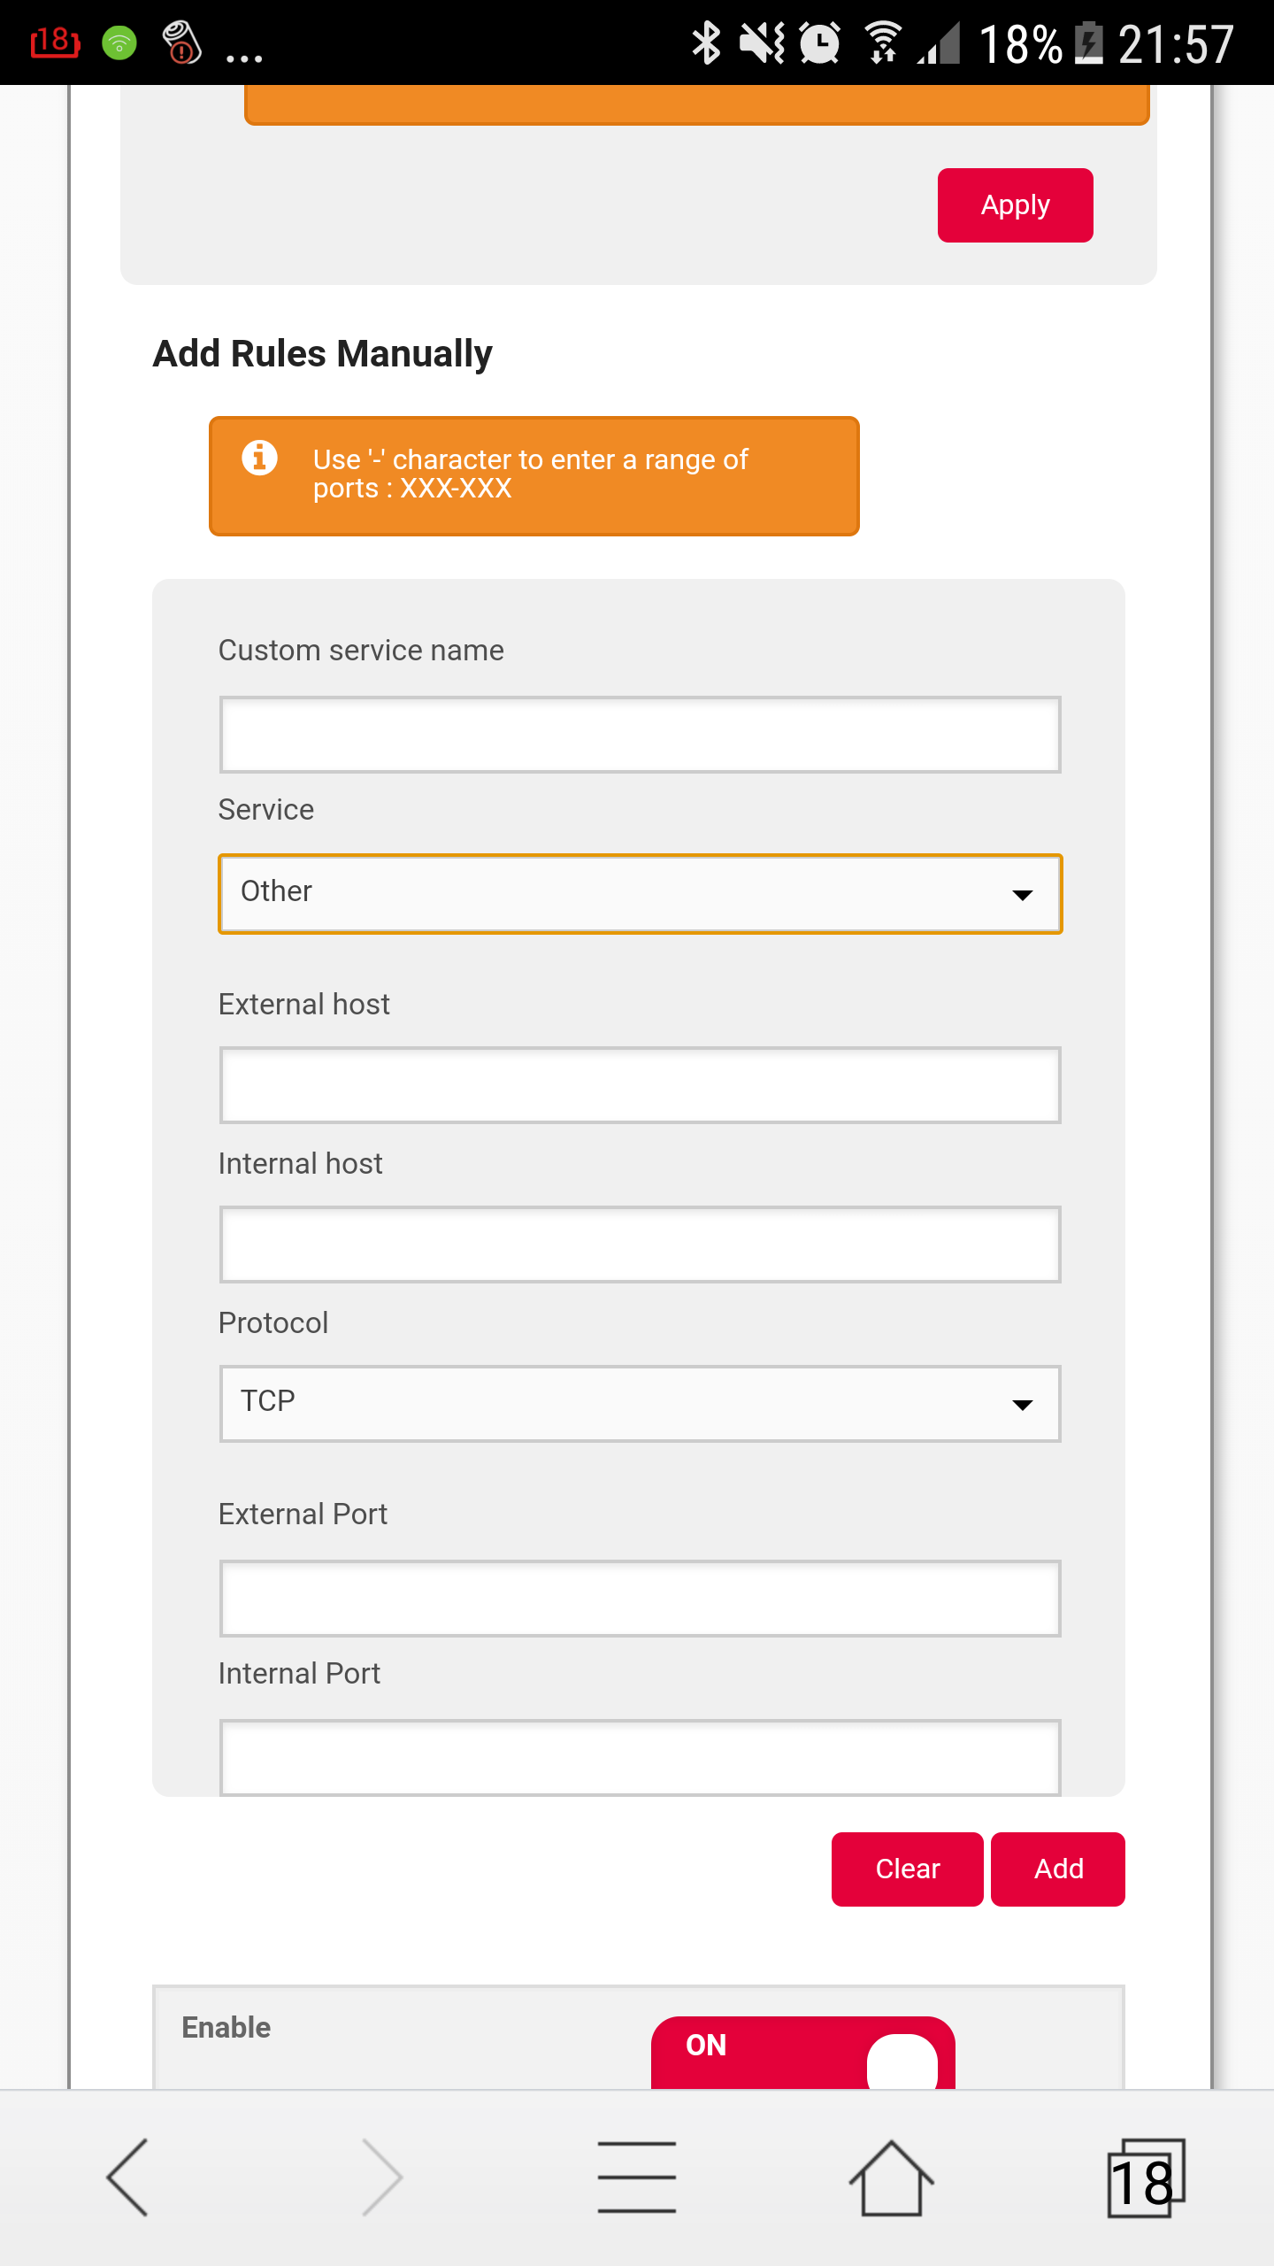Tap the info icon in orange notice
The height and width of the screenshot is (2266, 1274).
pos(260,458)
